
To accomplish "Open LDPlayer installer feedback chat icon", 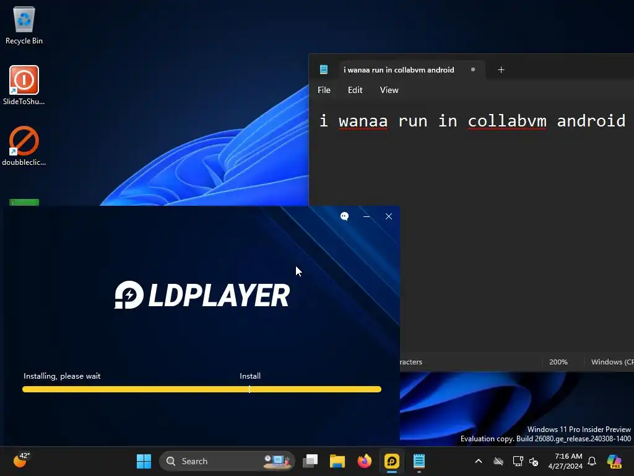I will coord(344,216).
